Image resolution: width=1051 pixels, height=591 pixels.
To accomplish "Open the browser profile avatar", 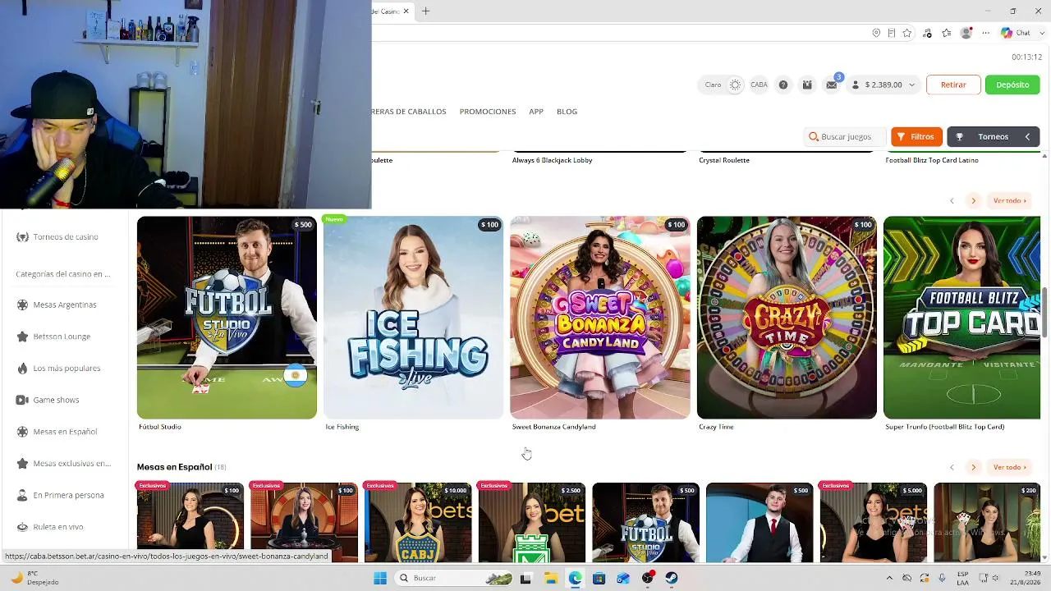I will pos(966,33).
